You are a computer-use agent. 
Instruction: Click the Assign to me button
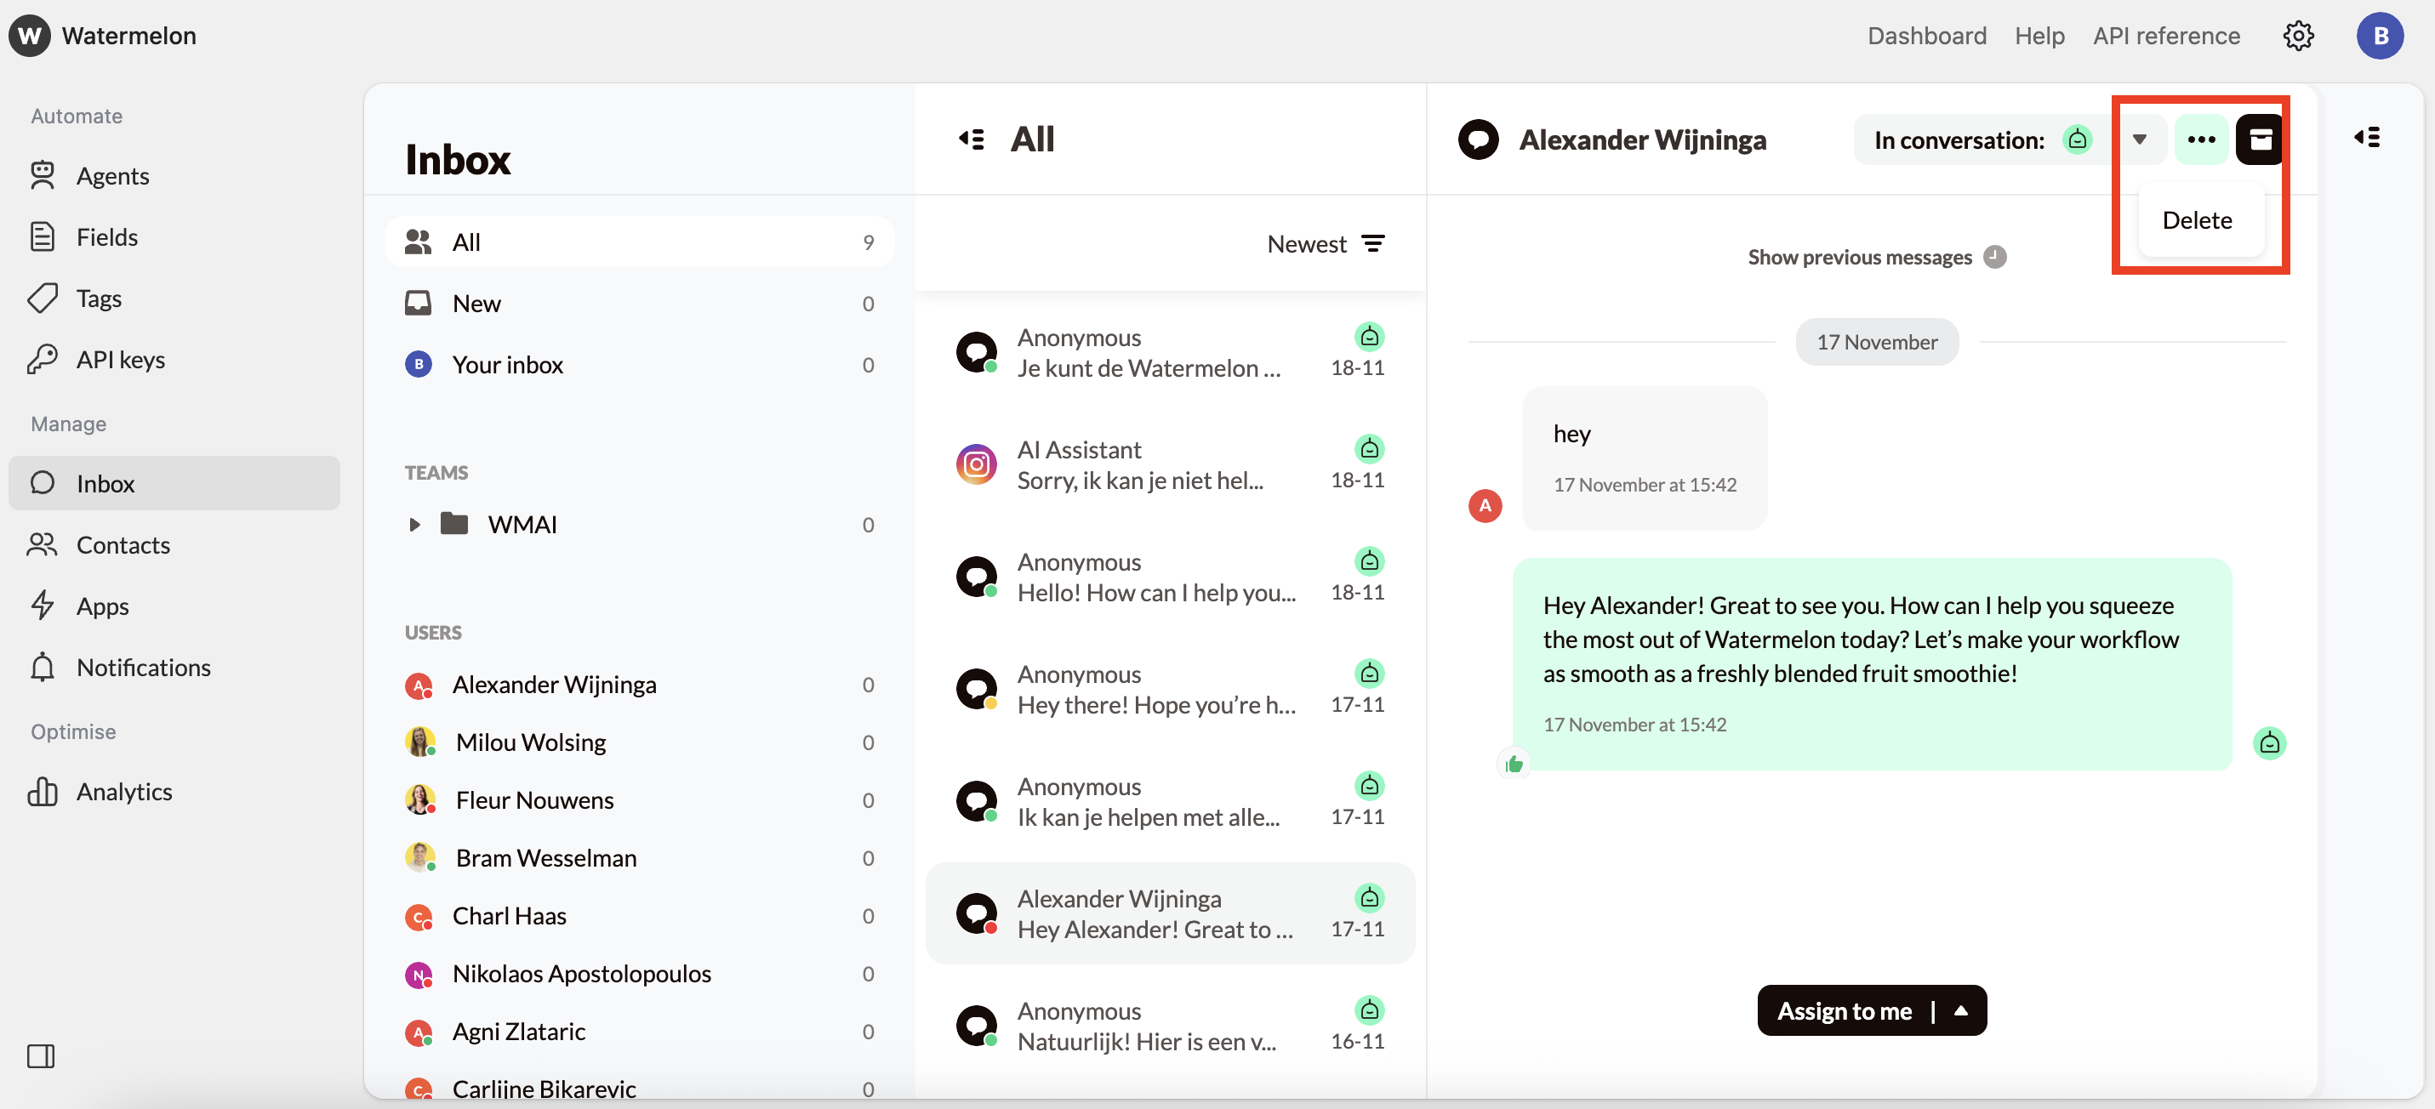click(x=1845, y=1010)
